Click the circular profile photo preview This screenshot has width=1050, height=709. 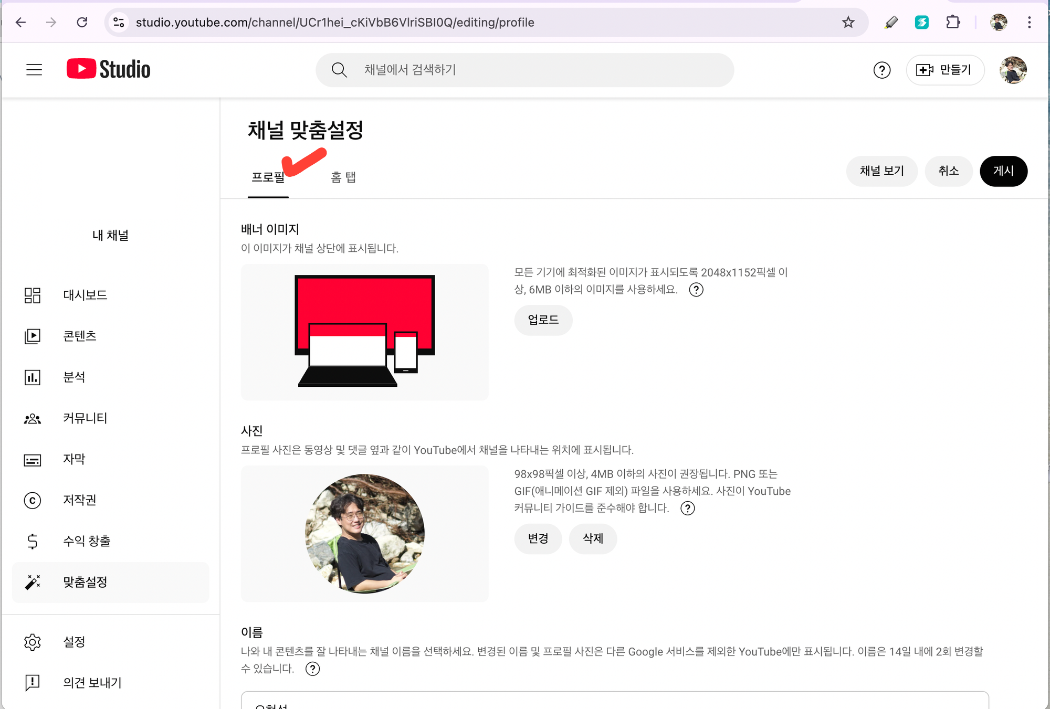point(364,534)
